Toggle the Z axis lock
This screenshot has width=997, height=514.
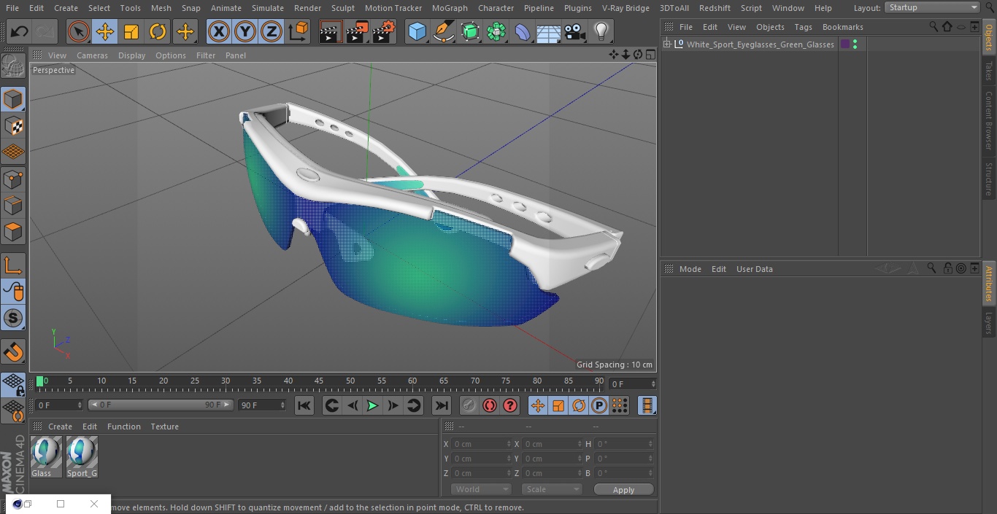tap(272, 32)
